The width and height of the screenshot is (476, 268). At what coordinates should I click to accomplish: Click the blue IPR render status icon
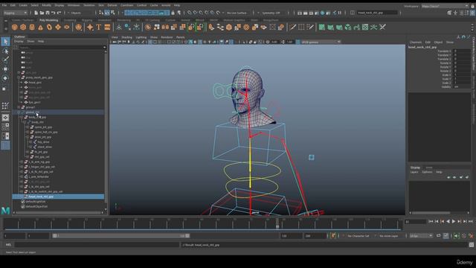pos(322,13)
